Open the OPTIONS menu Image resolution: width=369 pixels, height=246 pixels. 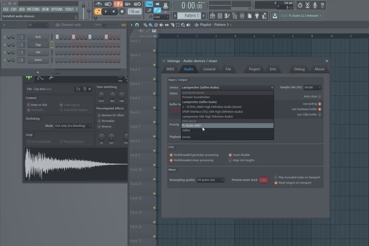(57, 9)
